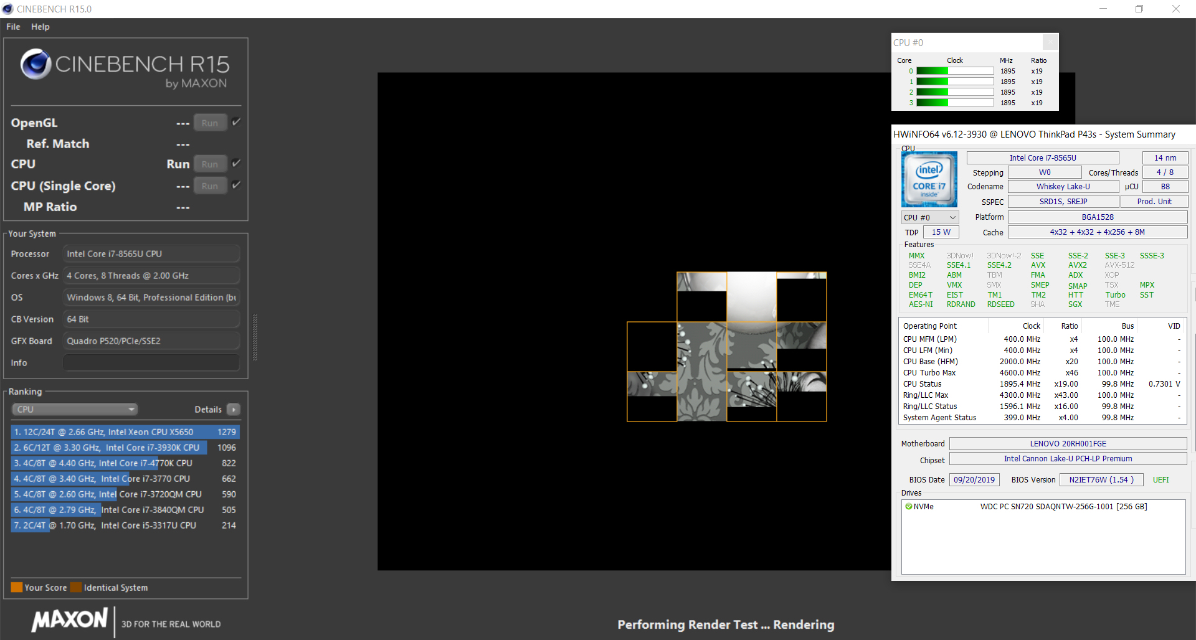Click the Intel Core i7-8565U name field in HWiNFO
The width and height of the screenshot is (1196, 640).
point(1043,158)
